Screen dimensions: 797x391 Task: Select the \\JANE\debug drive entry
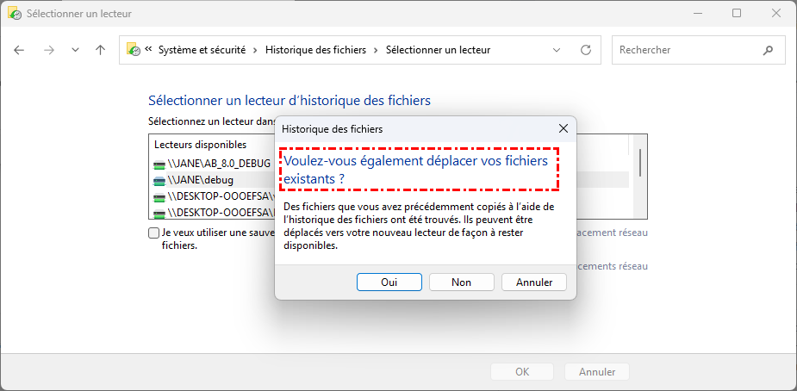(x=201, y=180)
